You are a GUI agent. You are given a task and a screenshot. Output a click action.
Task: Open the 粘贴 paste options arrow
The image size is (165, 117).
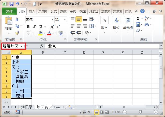pos(8,33)
